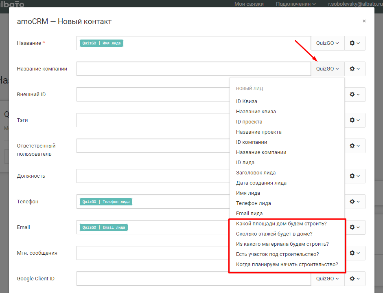
Task: Expand QuizGO dropdown for Название field
Action: tap(328, 43)
